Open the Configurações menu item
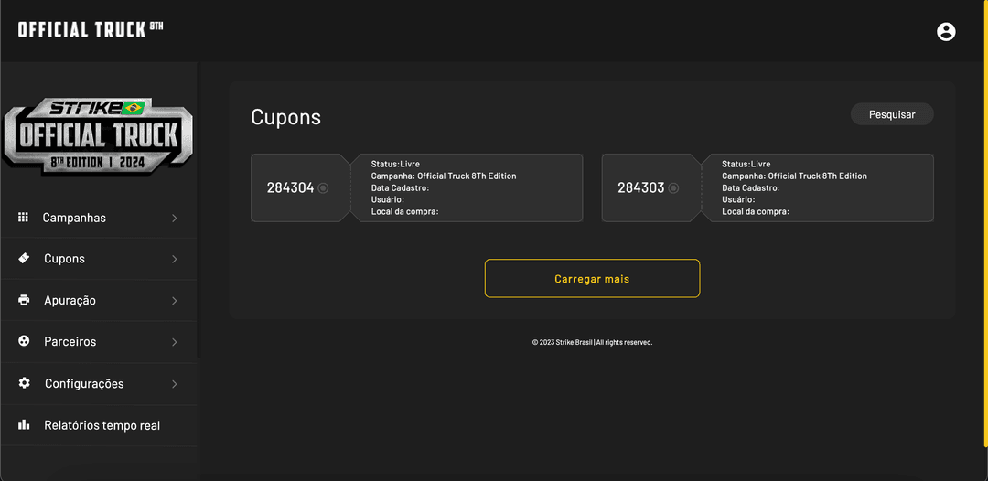Screen dimensions: 988x481 [99, 383]
